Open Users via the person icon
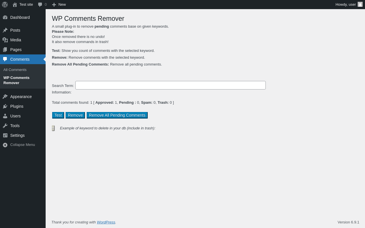Screen dimensions: 365x228 (5, 116)
